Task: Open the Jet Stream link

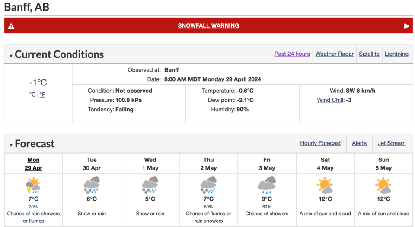Action: click(392, 143)
